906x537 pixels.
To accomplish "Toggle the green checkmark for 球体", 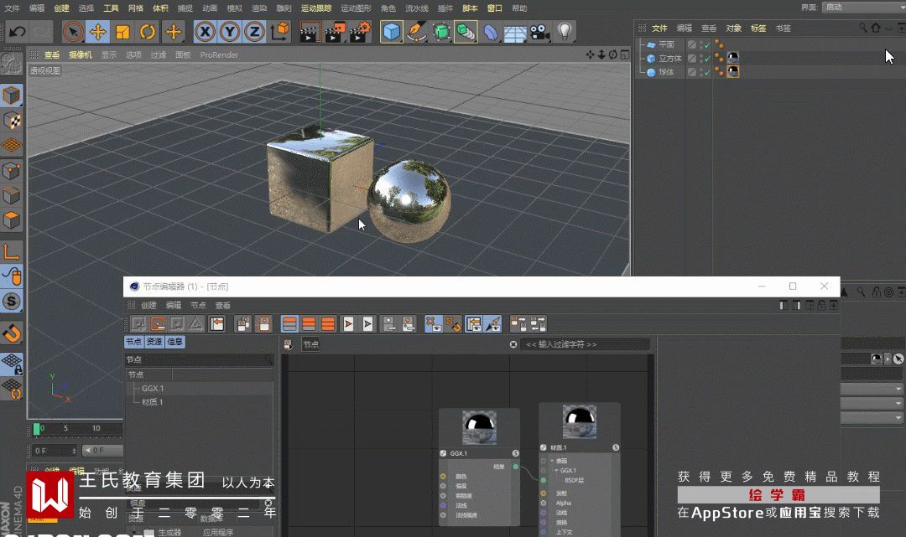I will 706,72.
